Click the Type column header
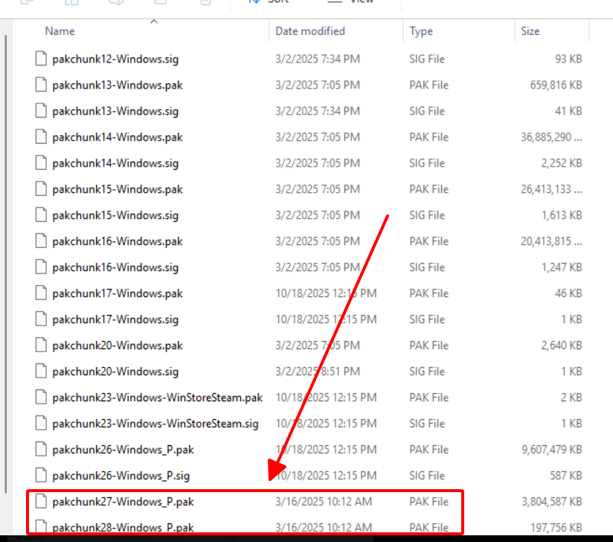The height and width of the screenshot is (542, 613). (x=421, y=31)
